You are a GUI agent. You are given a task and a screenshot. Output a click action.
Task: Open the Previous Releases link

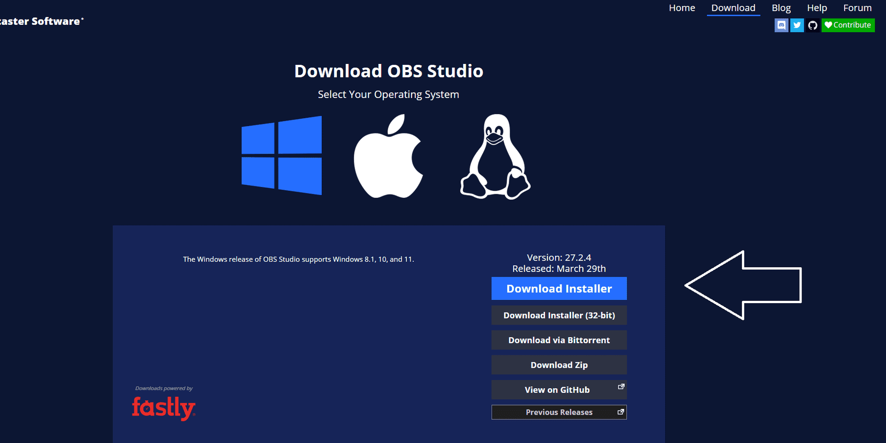click(559, 412)
